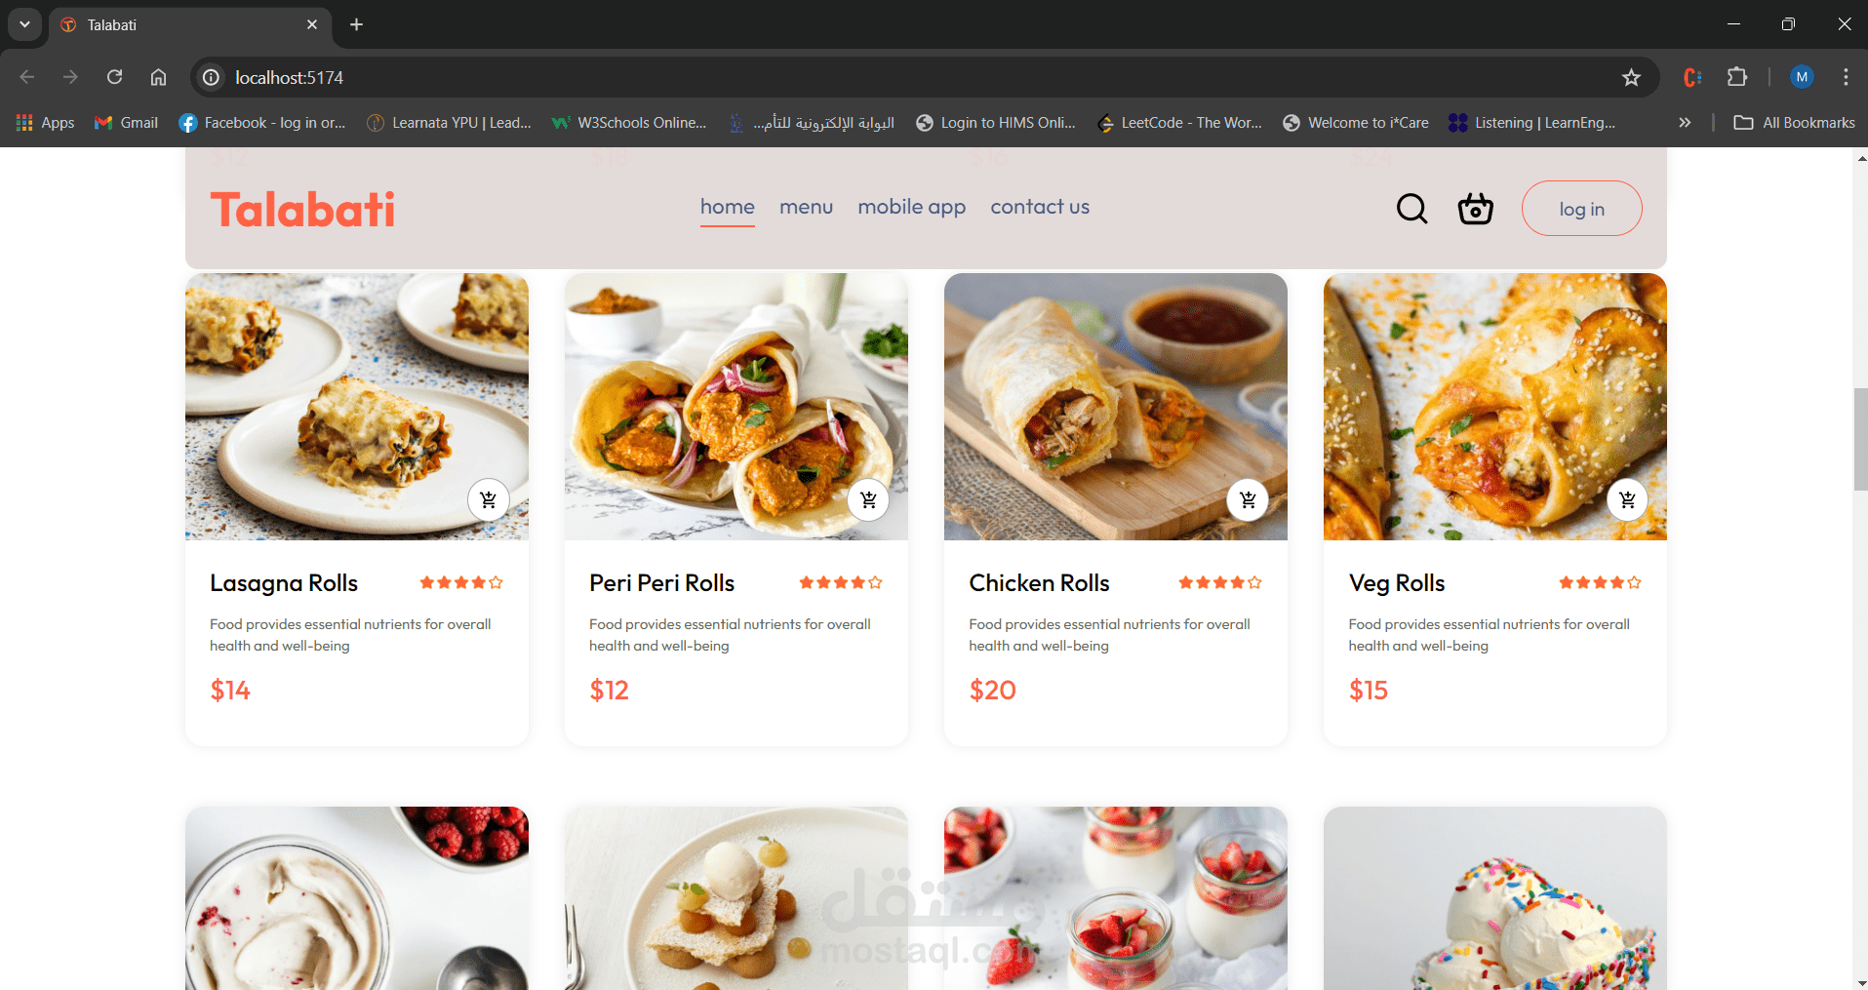Click the strawberry jar dessert image

(1116, 898)
